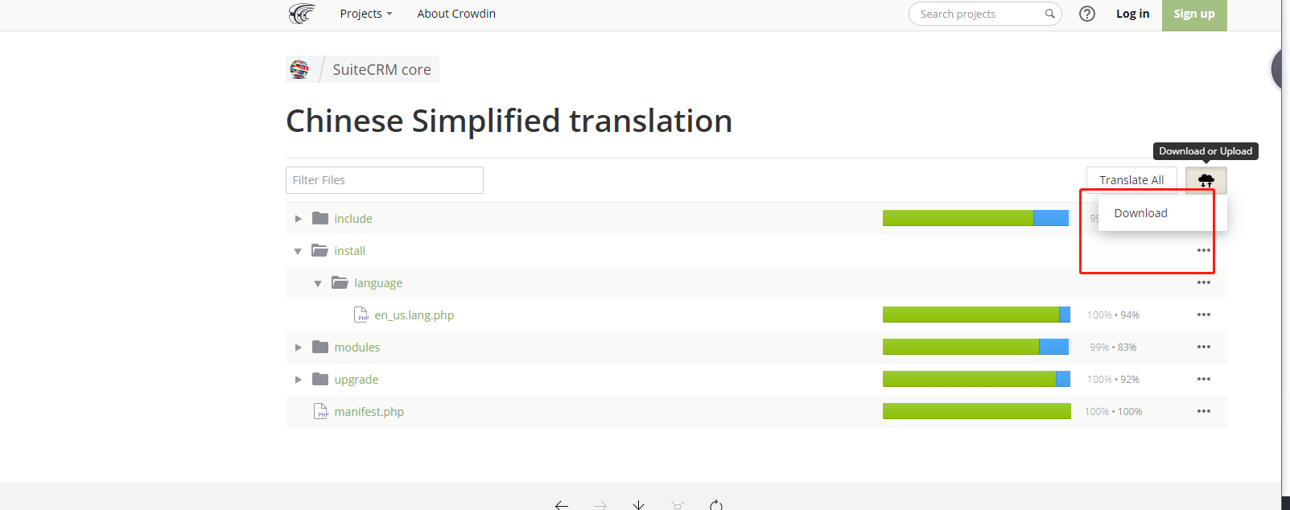This screenshot has height=510, width=1290.
Task: Click the back arrow in the bottom toolbar
Action: click(561, 504)
